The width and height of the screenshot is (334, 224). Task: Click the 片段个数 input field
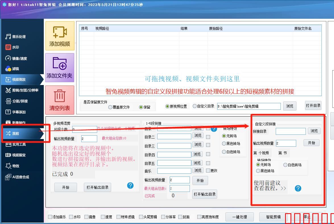coord(84,129)
